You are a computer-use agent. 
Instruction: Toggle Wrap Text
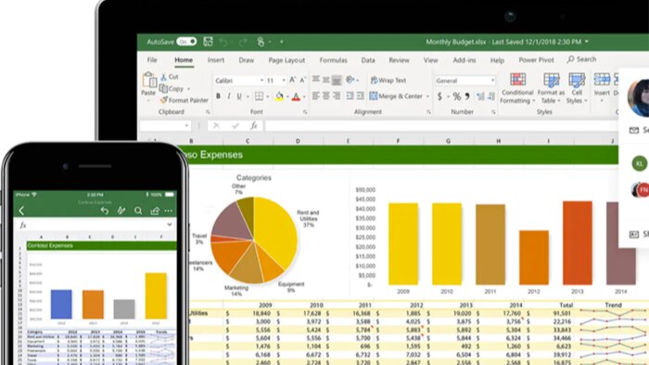coord(388,81)
